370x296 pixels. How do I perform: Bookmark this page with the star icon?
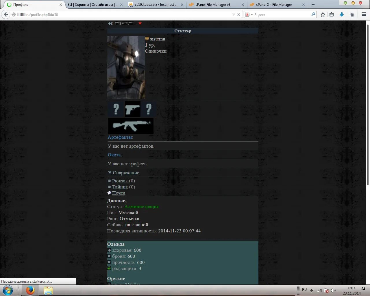click(323, 14)
